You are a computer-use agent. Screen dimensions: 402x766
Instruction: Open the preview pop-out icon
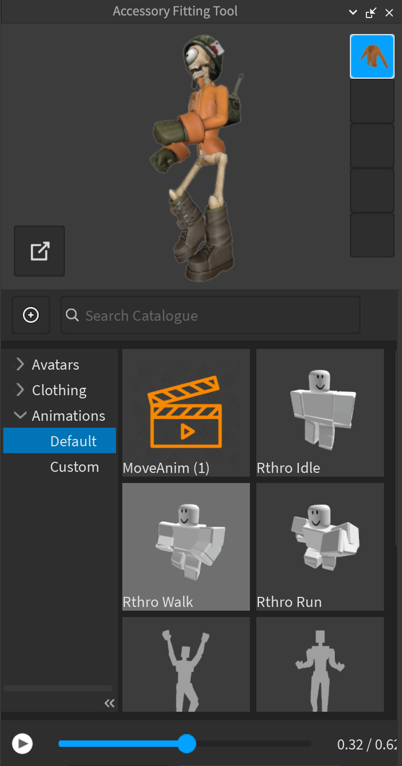click(39, 251)
